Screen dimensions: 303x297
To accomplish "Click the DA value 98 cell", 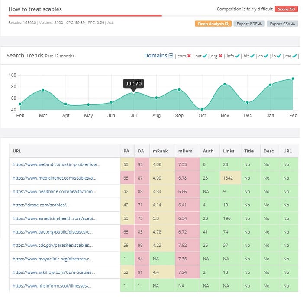I will click(x=142, y=245).
